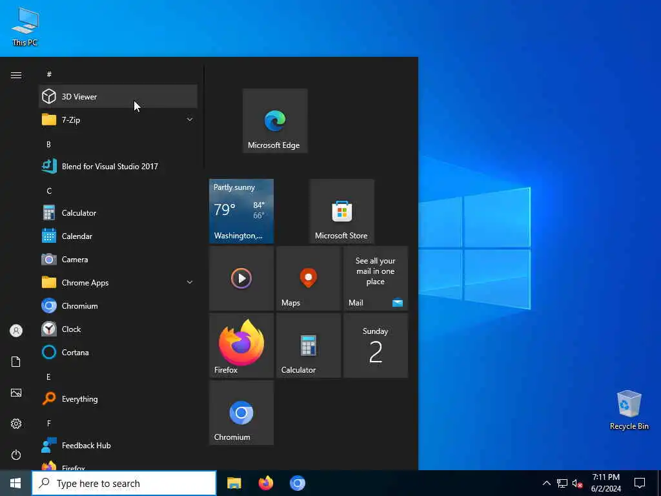Open the Clock app
Image resolution: width=661 pixels, height=496 pixels.
[117, 329]
